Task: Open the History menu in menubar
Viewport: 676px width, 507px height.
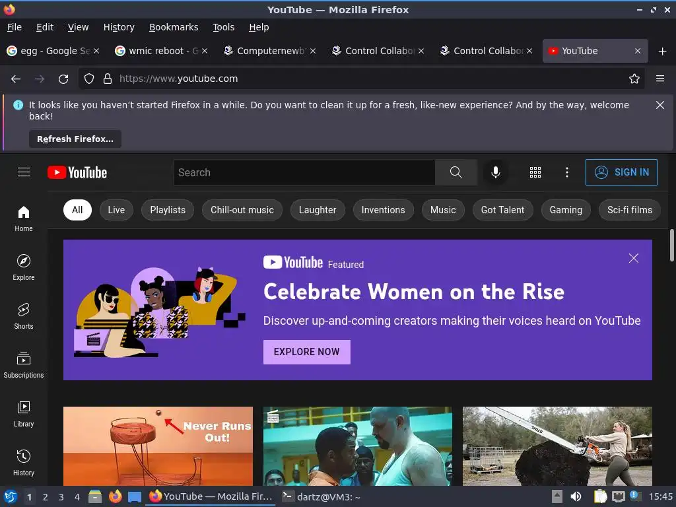Action: [x=119, y=27]
